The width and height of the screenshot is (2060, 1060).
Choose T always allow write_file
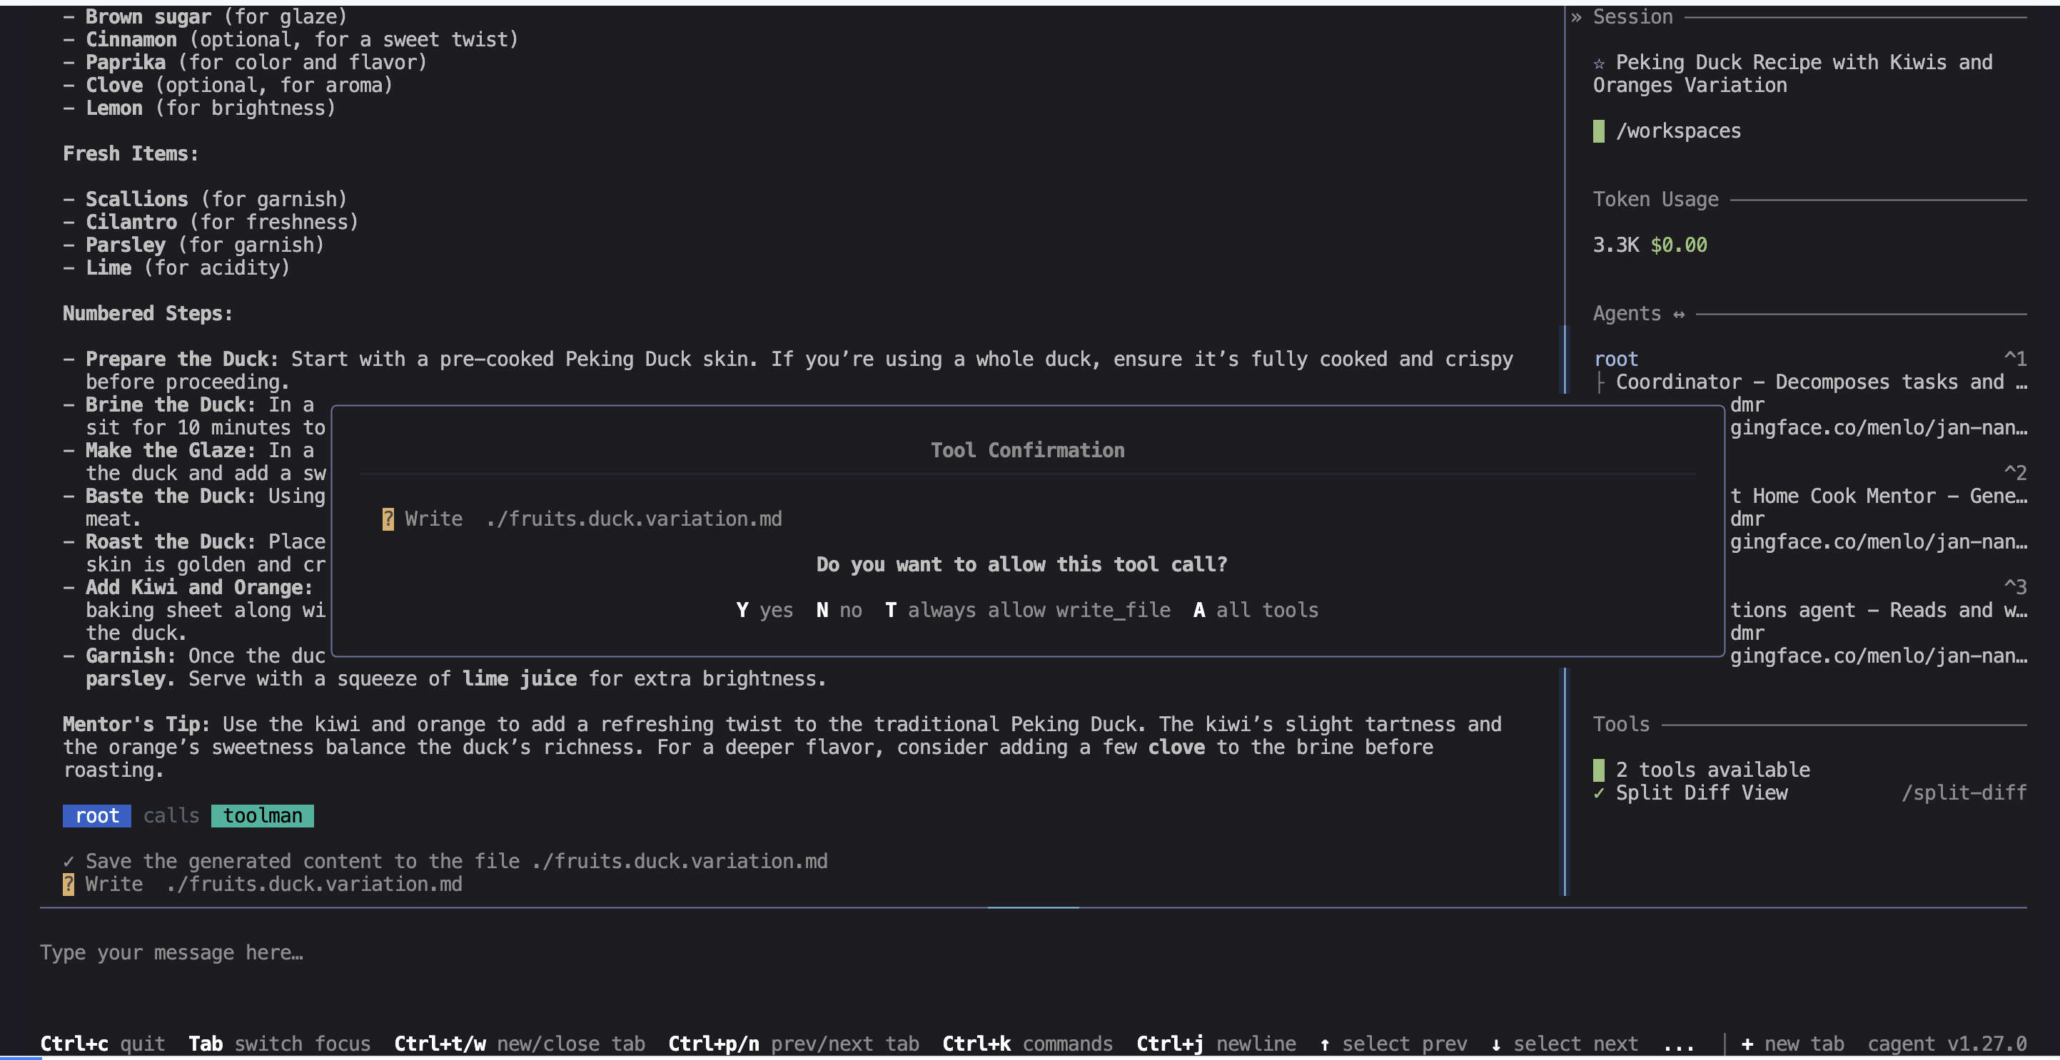1027,610
